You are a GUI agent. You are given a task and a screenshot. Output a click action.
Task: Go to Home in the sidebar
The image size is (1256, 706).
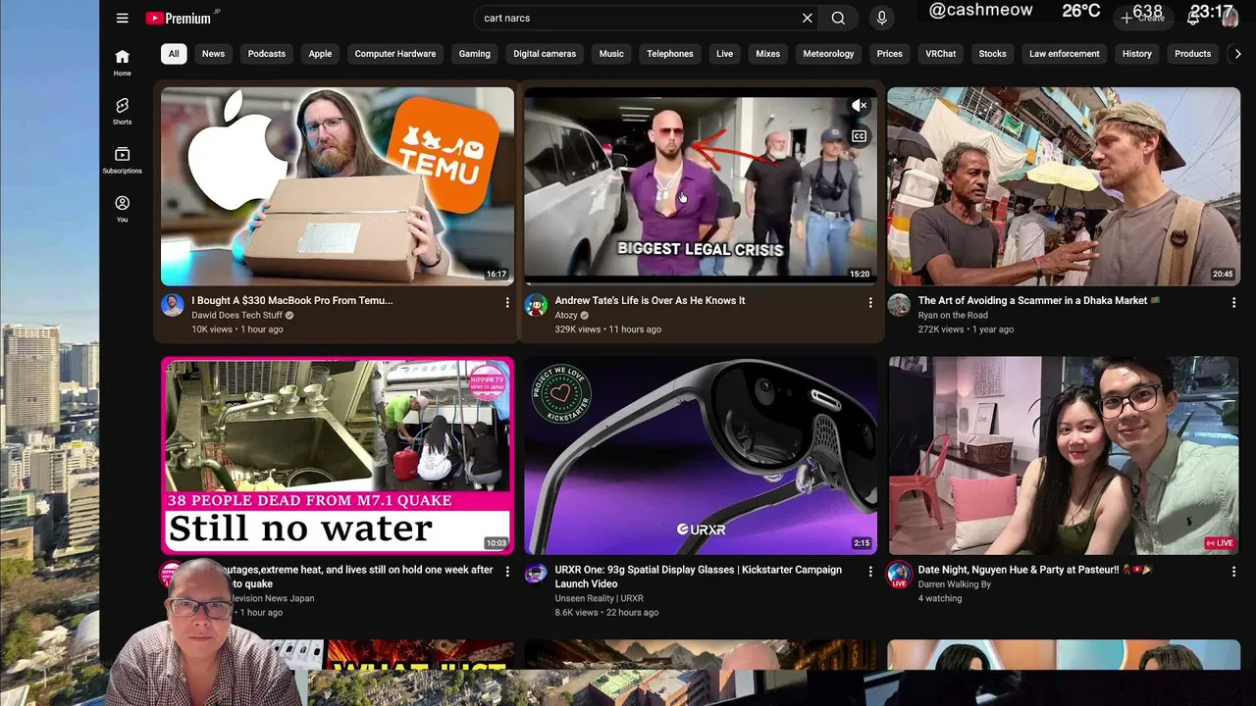122,63
